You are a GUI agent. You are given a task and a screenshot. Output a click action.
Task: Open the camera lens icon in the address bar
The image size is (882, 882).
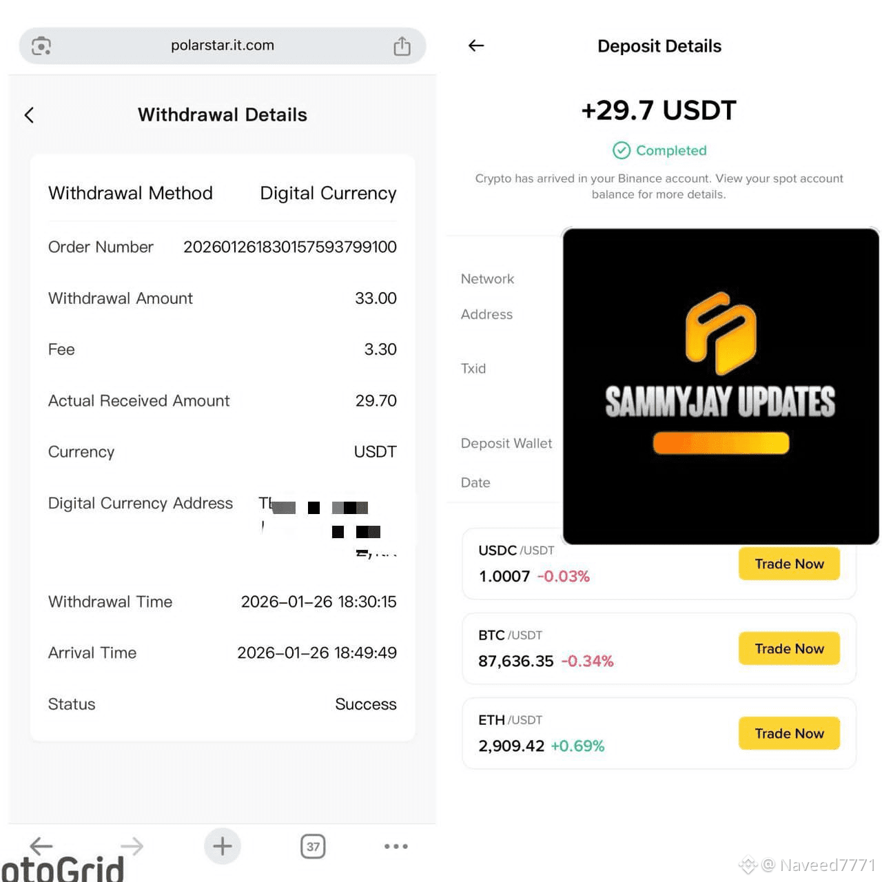[41, 46]
